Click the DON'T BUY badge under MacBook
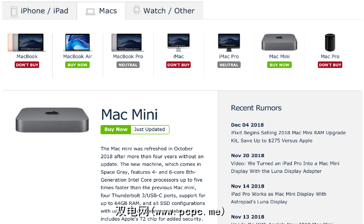364x224 pixels. tap(27, 65)
